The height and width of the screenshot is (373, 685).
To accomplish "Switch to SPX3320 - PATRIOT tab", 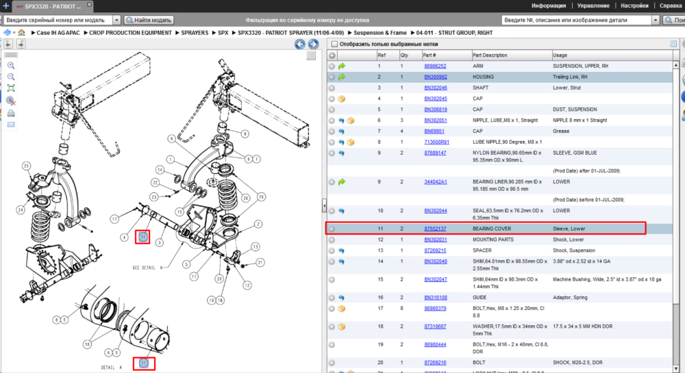I will click(x=53, y=6).
